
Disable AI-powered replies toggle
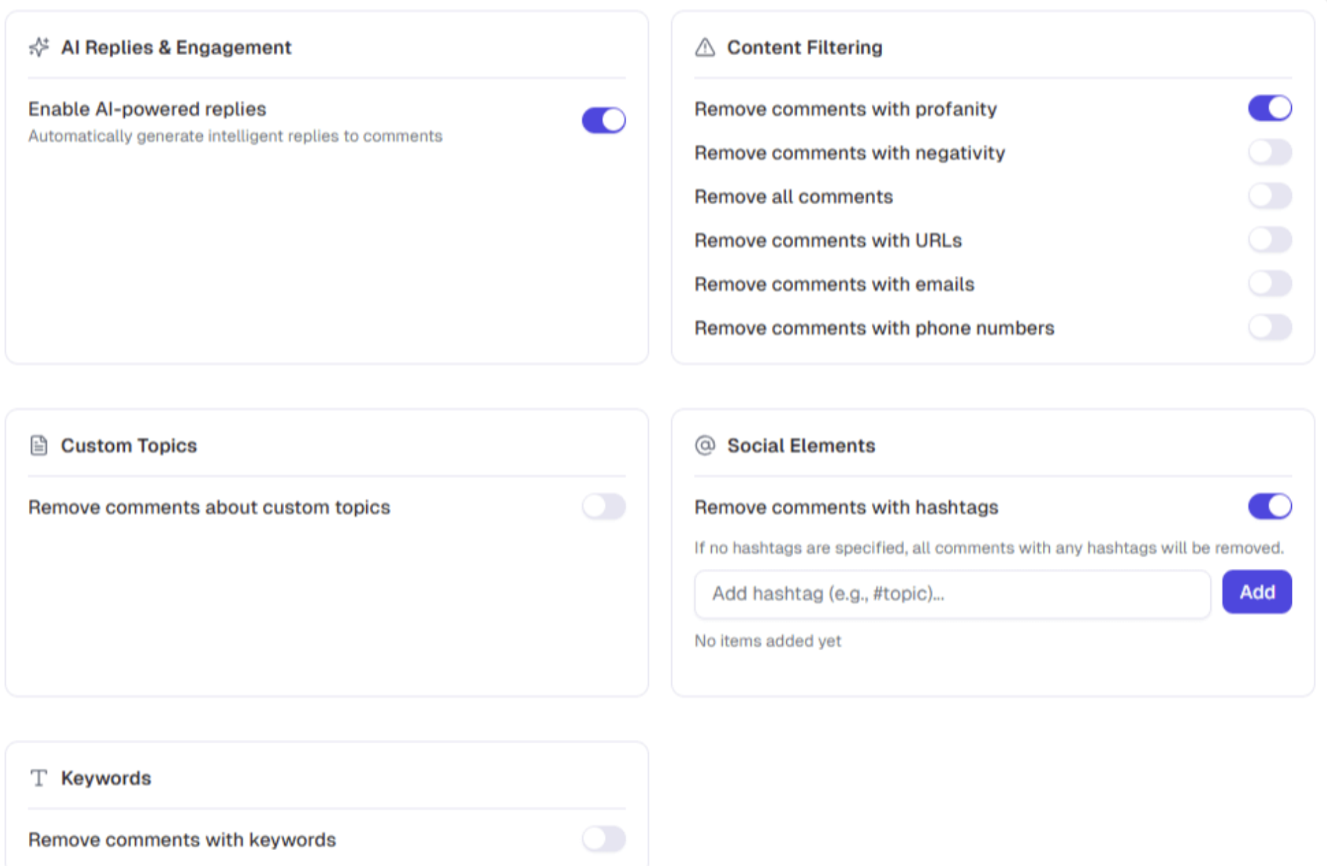[603, 121]
